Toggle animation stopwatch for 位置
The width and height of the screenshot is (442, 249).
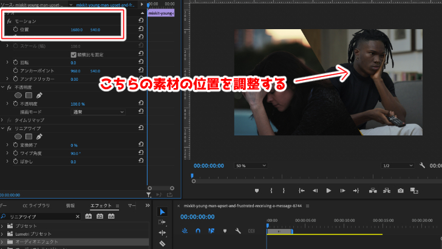16,29
